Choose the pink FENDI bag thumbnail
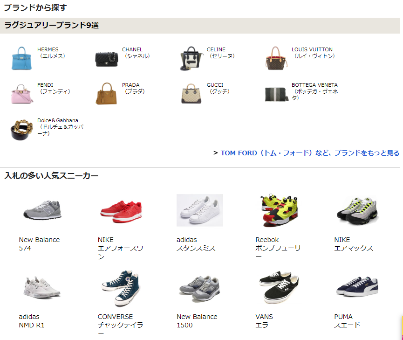 tap(22, 94)
